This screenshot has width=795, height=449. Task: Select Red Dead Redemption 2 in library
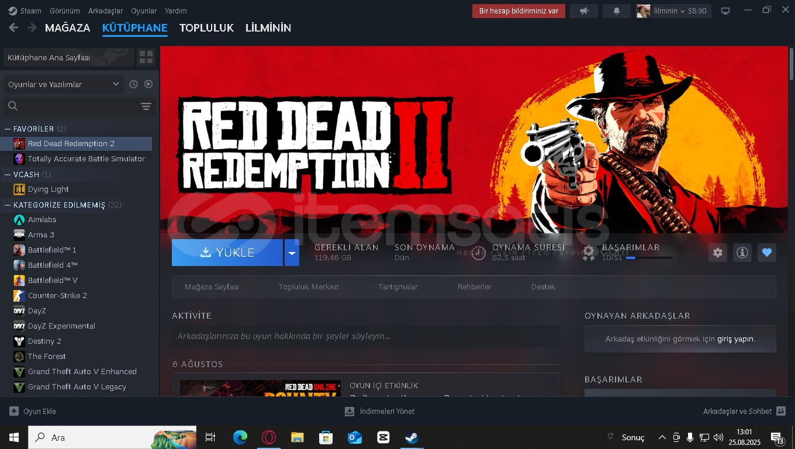coord(76,143)
